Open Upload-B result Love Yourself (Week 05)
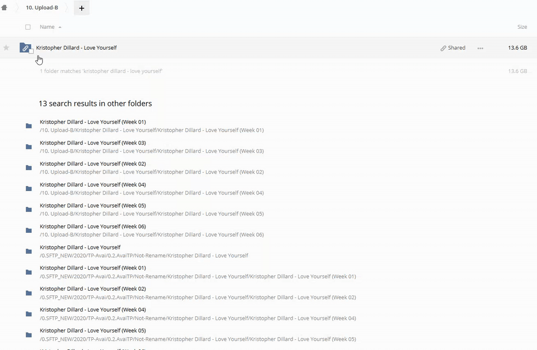This screenshot has height=350, width=537. (93, 206)
